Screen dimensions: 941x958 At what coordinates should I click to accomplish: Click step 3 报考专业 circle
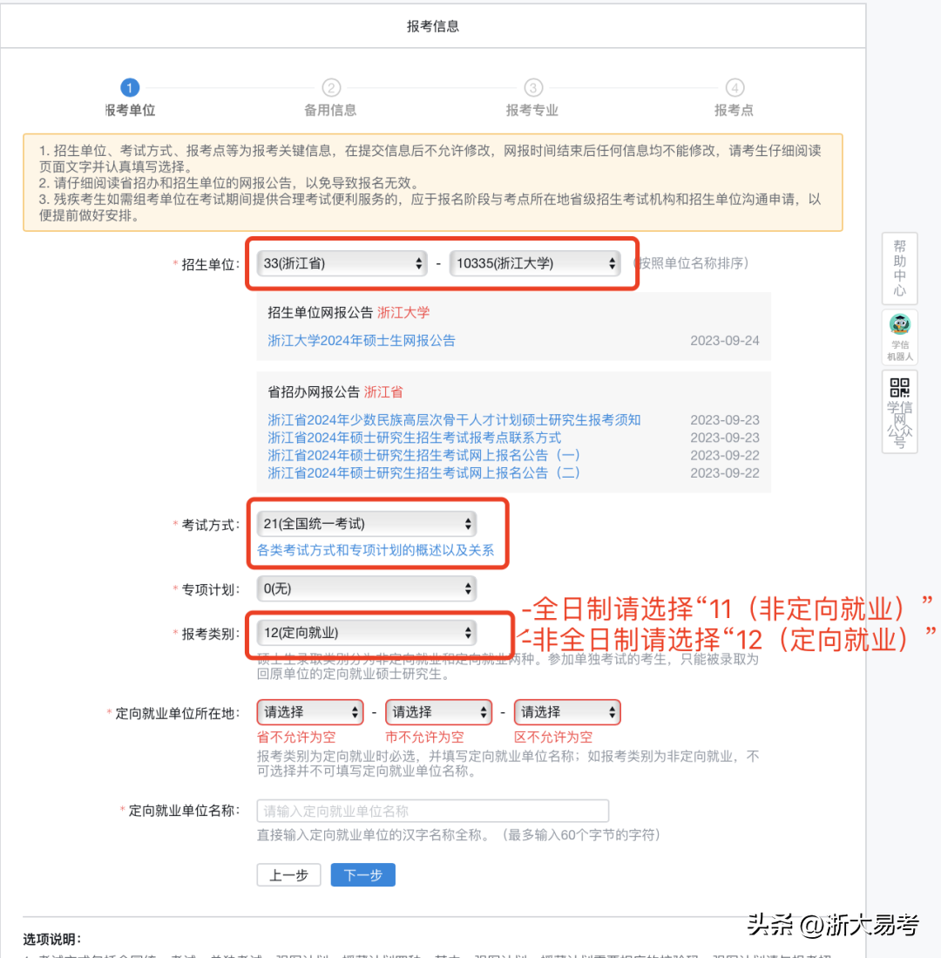pos(532,88)
